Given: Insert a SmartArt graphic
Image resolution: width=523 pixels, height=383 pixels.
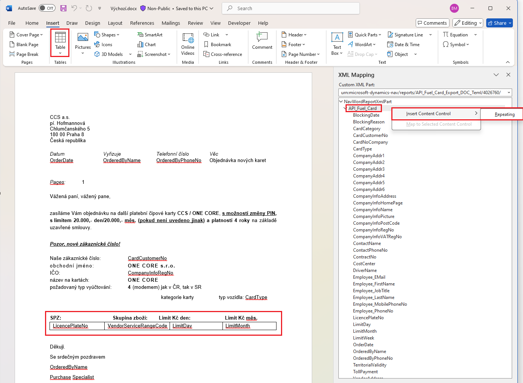Looking at the screenshot, I should pyautogui.click(x=150, y=35).
